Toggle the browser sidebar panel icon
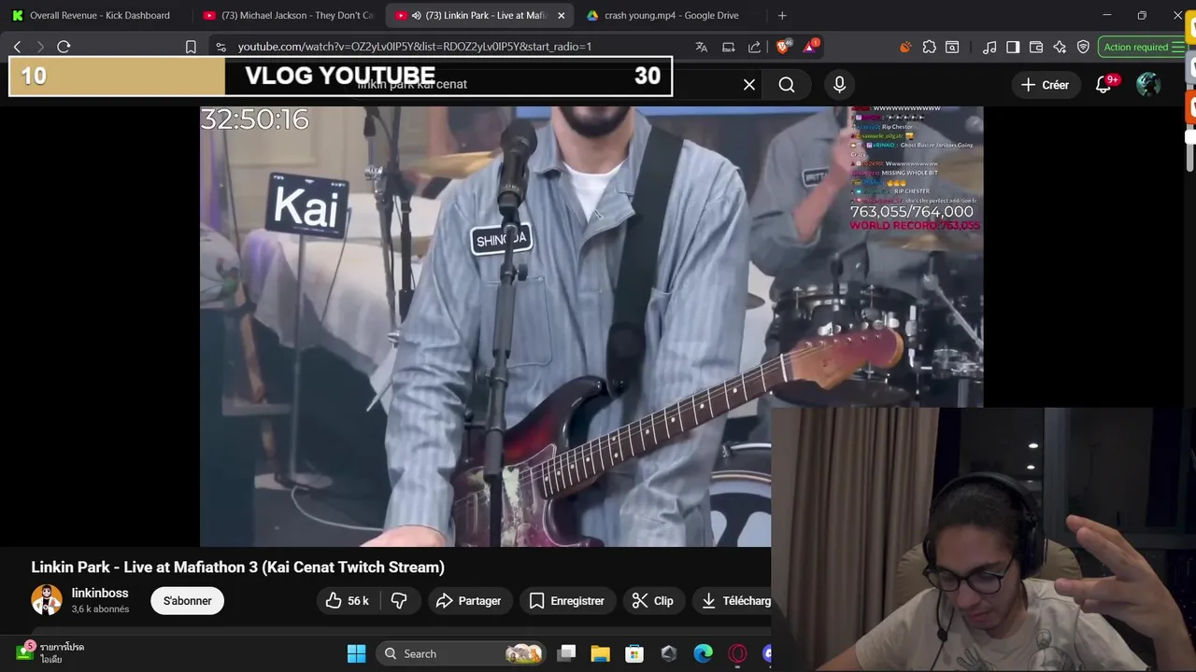This screenshot has width=1196, height=672. pyautogui.click(x=1013, y=47)
